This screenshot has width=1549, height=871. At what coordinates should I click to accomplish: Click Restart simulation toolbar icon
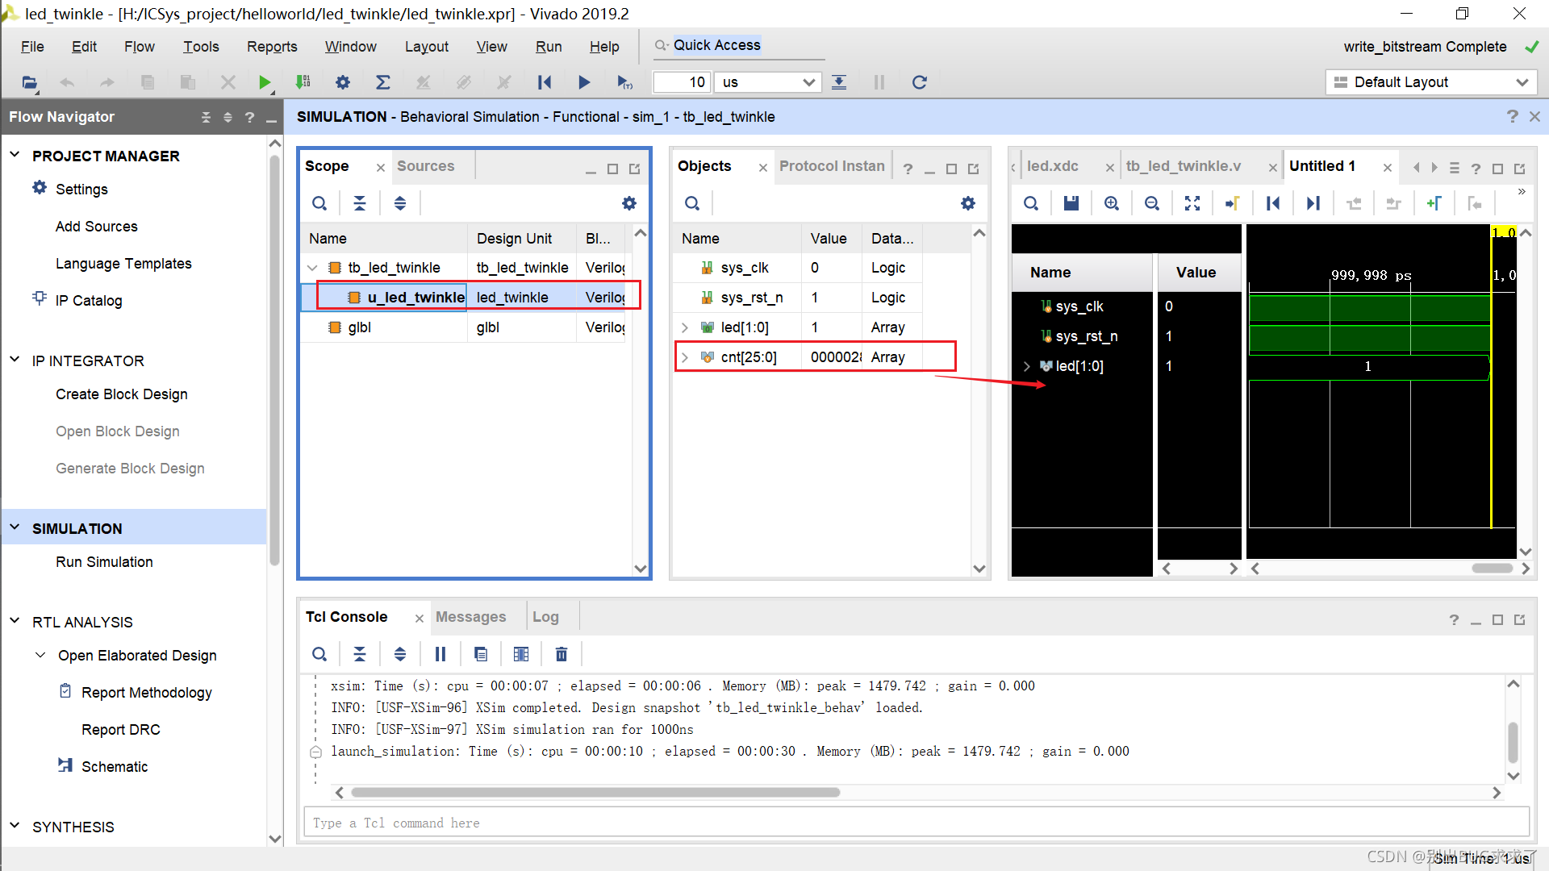(x=545, y=82)
